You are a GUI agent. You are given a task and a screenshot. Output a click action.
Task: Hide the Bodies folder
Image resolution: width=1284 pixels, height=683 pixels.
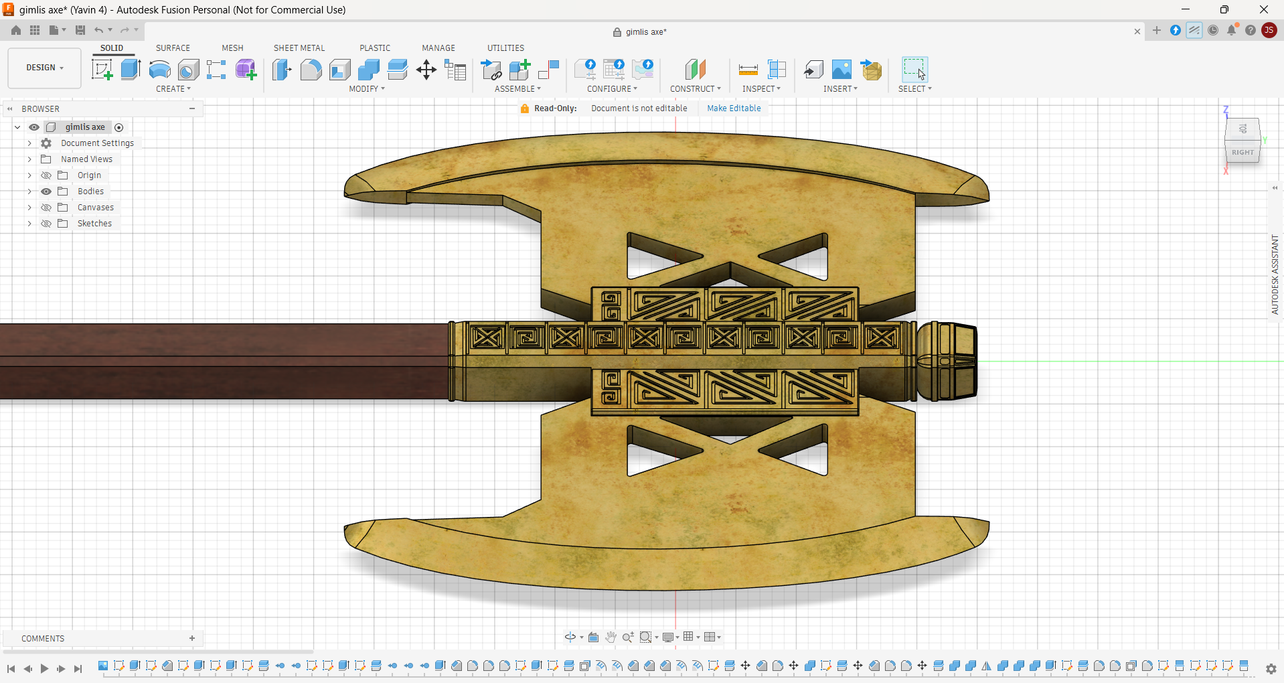coord(46,192)
